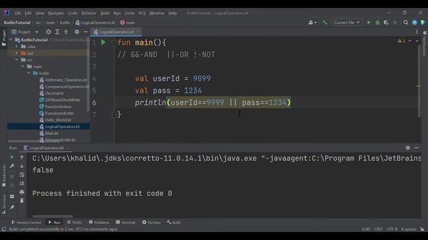Viewport: 428px width, 240px height.
Task: Open the Edit menu
Action: [28, 13]
